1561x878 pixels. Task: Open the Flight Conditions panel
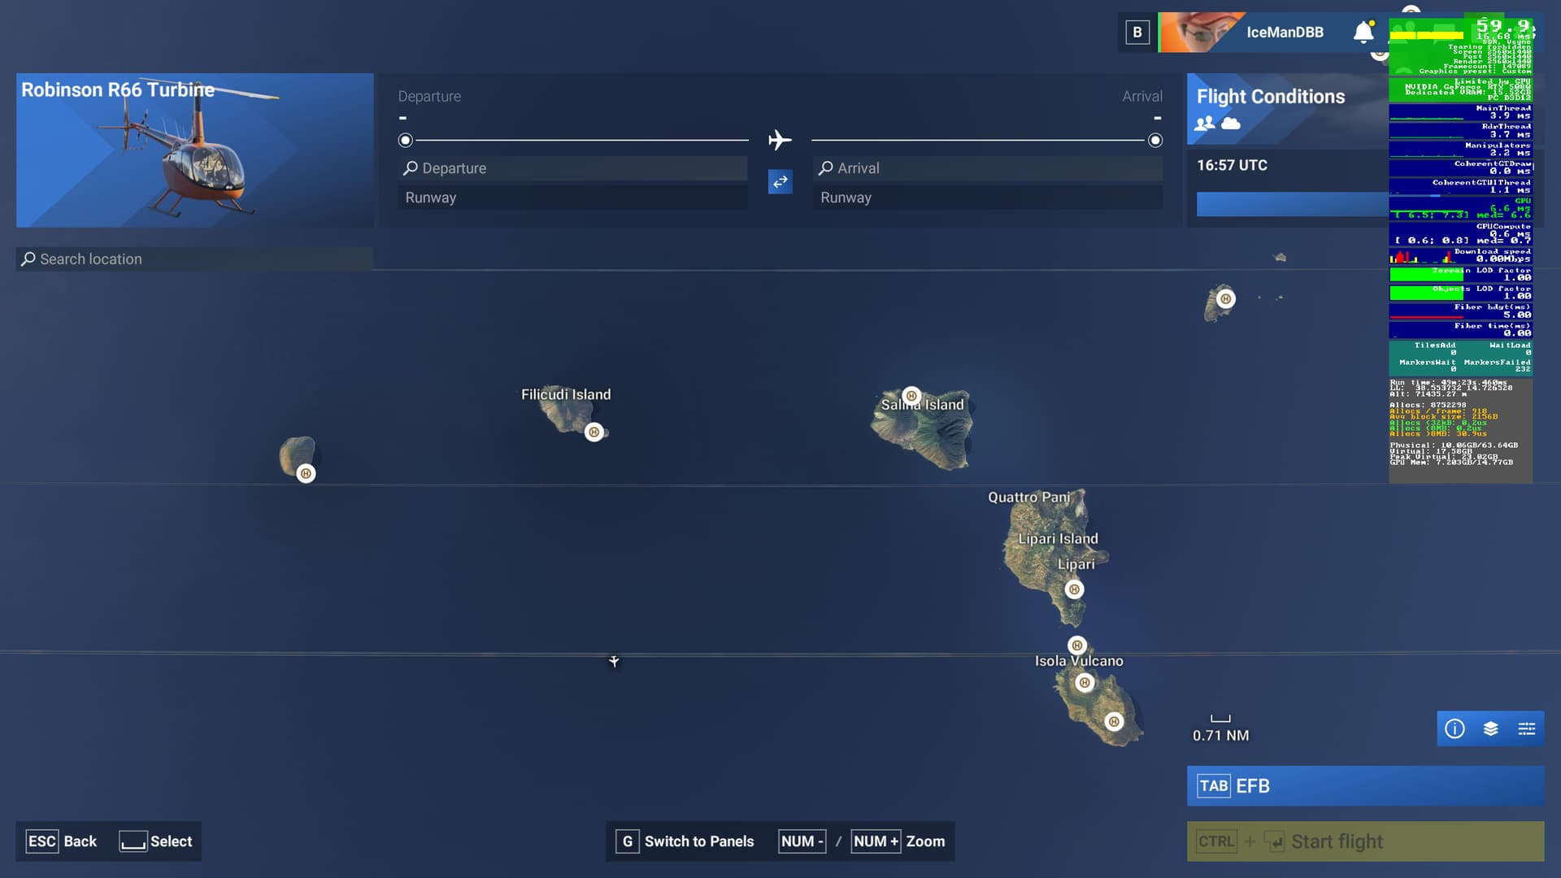pos(1271,97)
